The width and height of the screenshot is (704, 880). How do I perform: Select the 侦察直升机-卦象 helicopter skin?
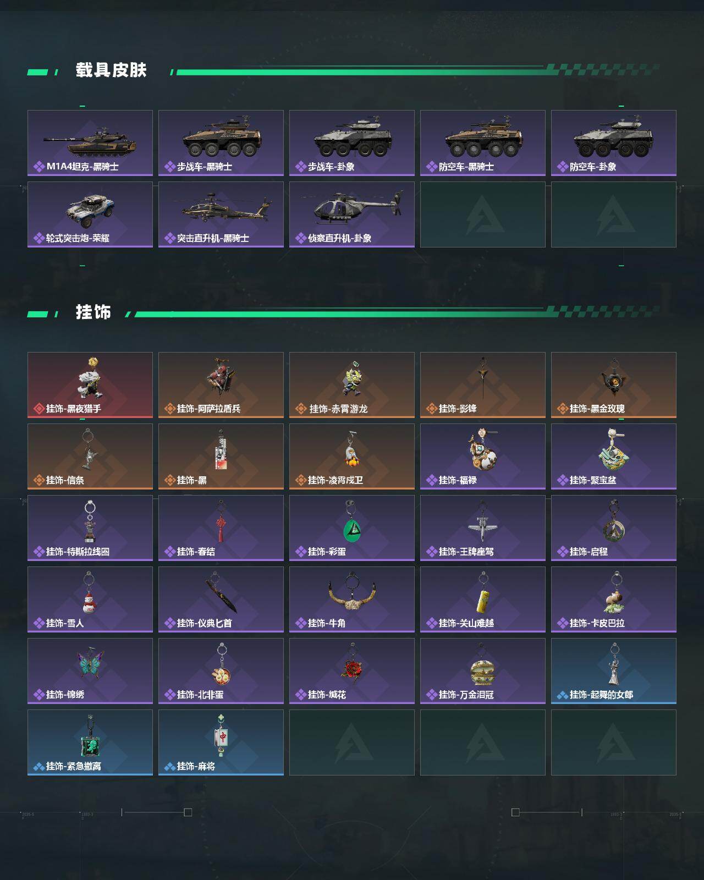click(352, 215)
